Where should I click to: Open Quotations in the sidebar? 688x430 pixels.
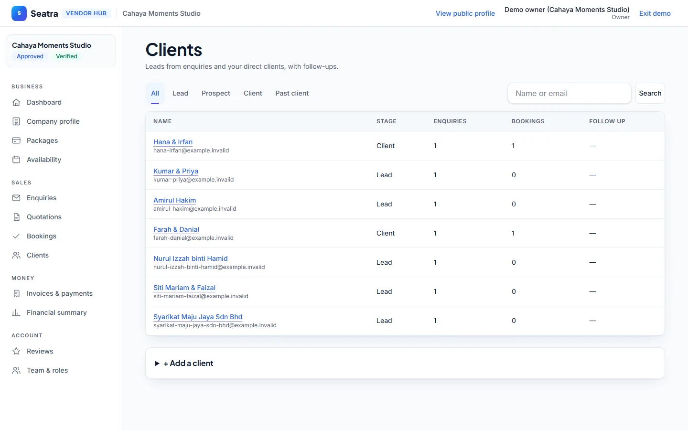(61, 217)
